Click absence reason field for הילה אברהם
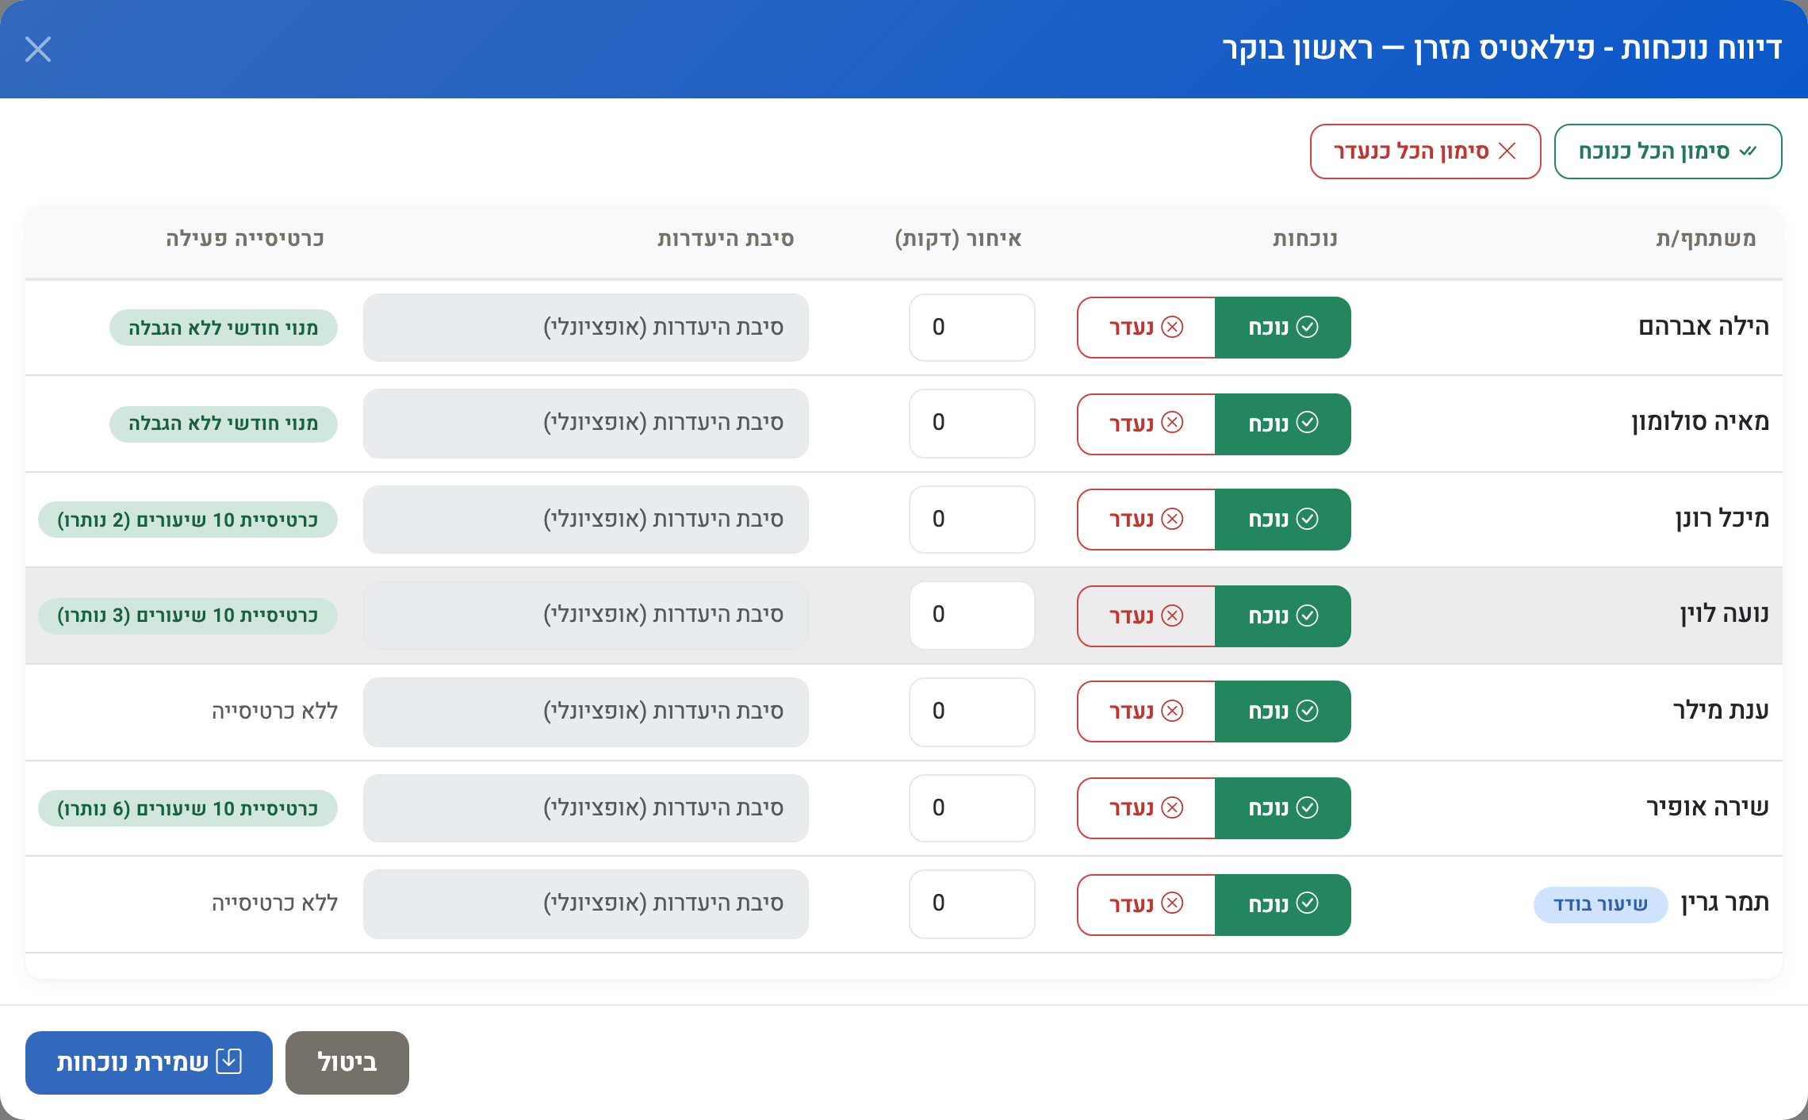Image resolution: width=1808 pixels, height=1120 pixels. pyautogui.click(x=586, y=328)
